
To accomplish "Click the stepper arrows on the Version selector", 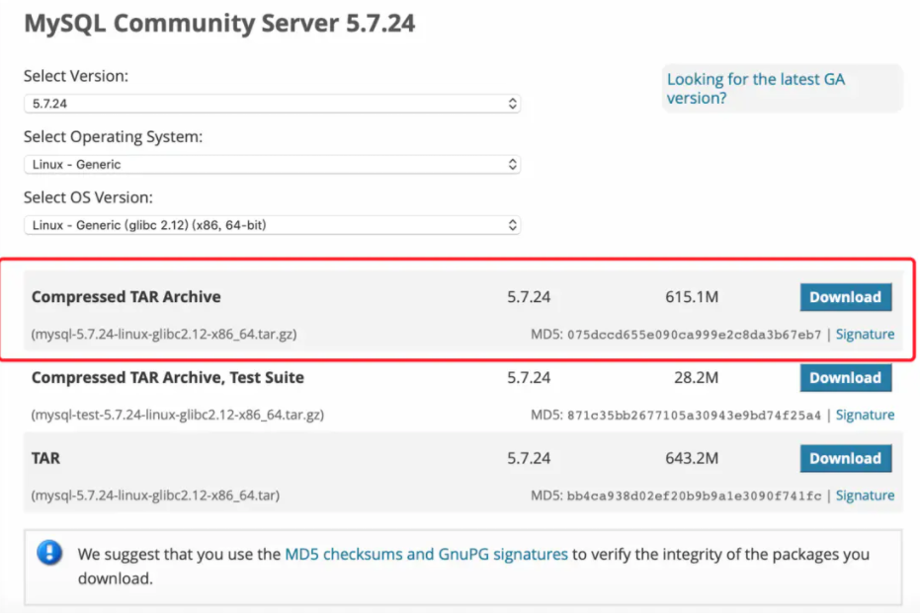I will point(514,104).
